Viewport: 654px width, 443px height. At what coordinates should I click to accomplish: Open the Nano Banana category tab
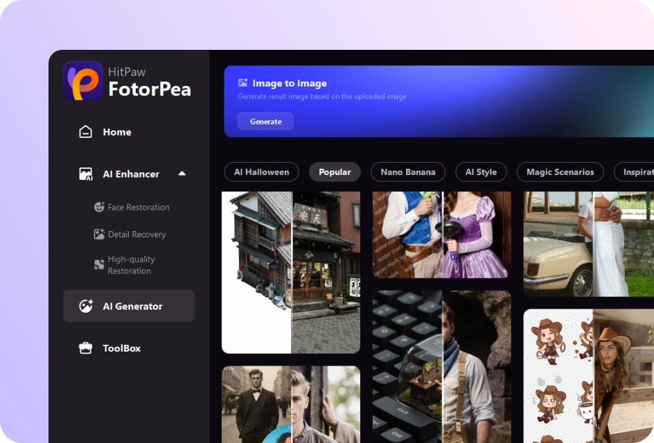(408, 172)
